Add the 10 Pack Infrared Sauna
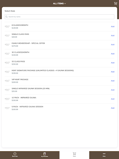Screen dimensions: 119x159 coord(112,99)
